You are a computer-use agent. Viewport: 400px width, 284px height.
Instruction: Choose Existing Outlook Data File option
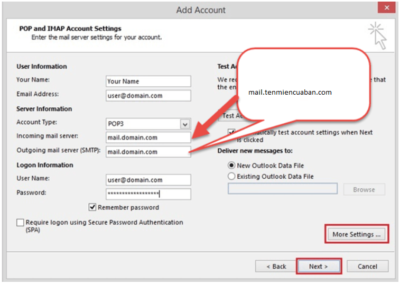[x=231, y=176]
